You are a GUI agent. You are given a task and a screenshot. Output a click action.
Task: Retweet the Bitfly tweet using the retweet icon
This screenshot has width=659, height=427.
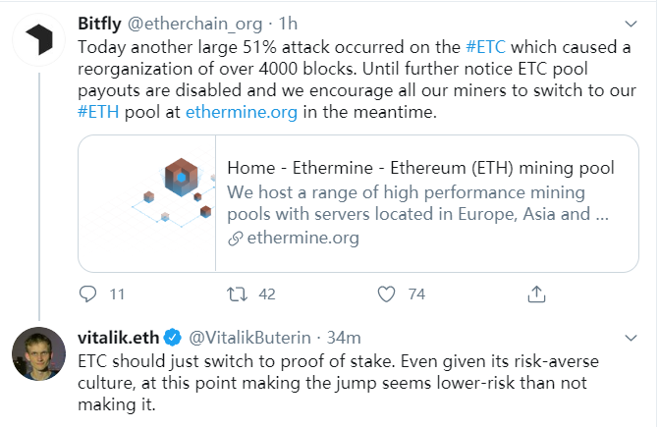point(237,294)
